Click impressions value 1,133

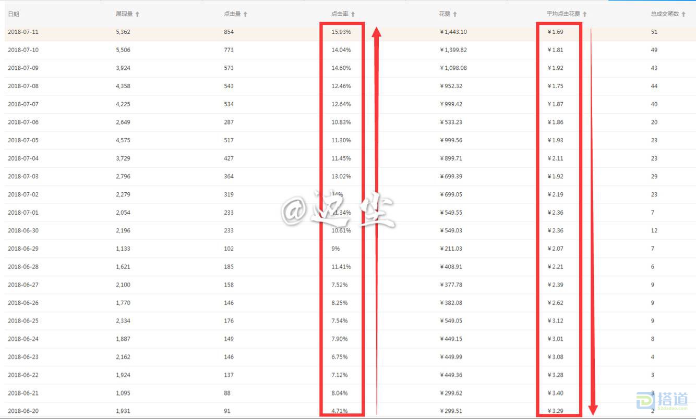pos(123,249)
